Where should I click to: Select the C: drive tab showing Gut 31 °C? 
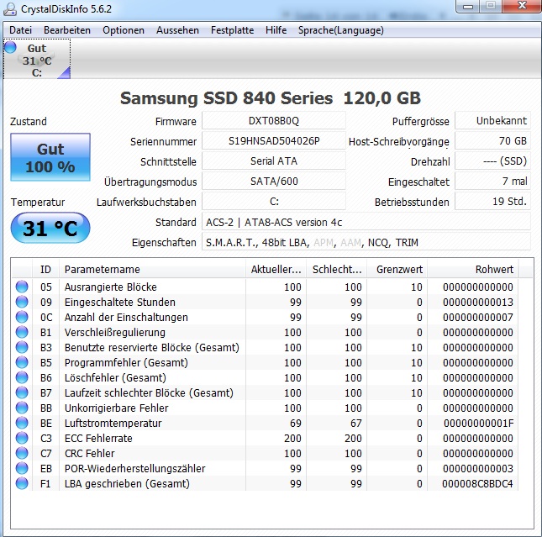[37, 60]
